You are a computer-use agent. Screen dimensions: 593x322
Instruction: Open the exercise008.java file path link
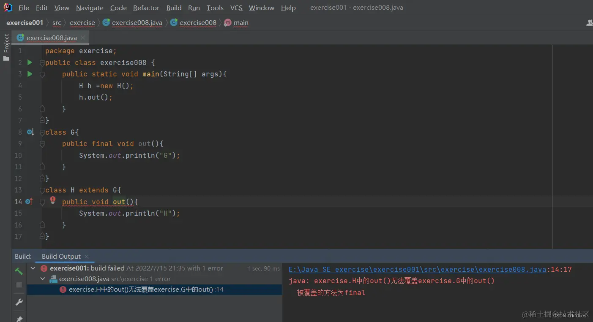tap(418, 269)
